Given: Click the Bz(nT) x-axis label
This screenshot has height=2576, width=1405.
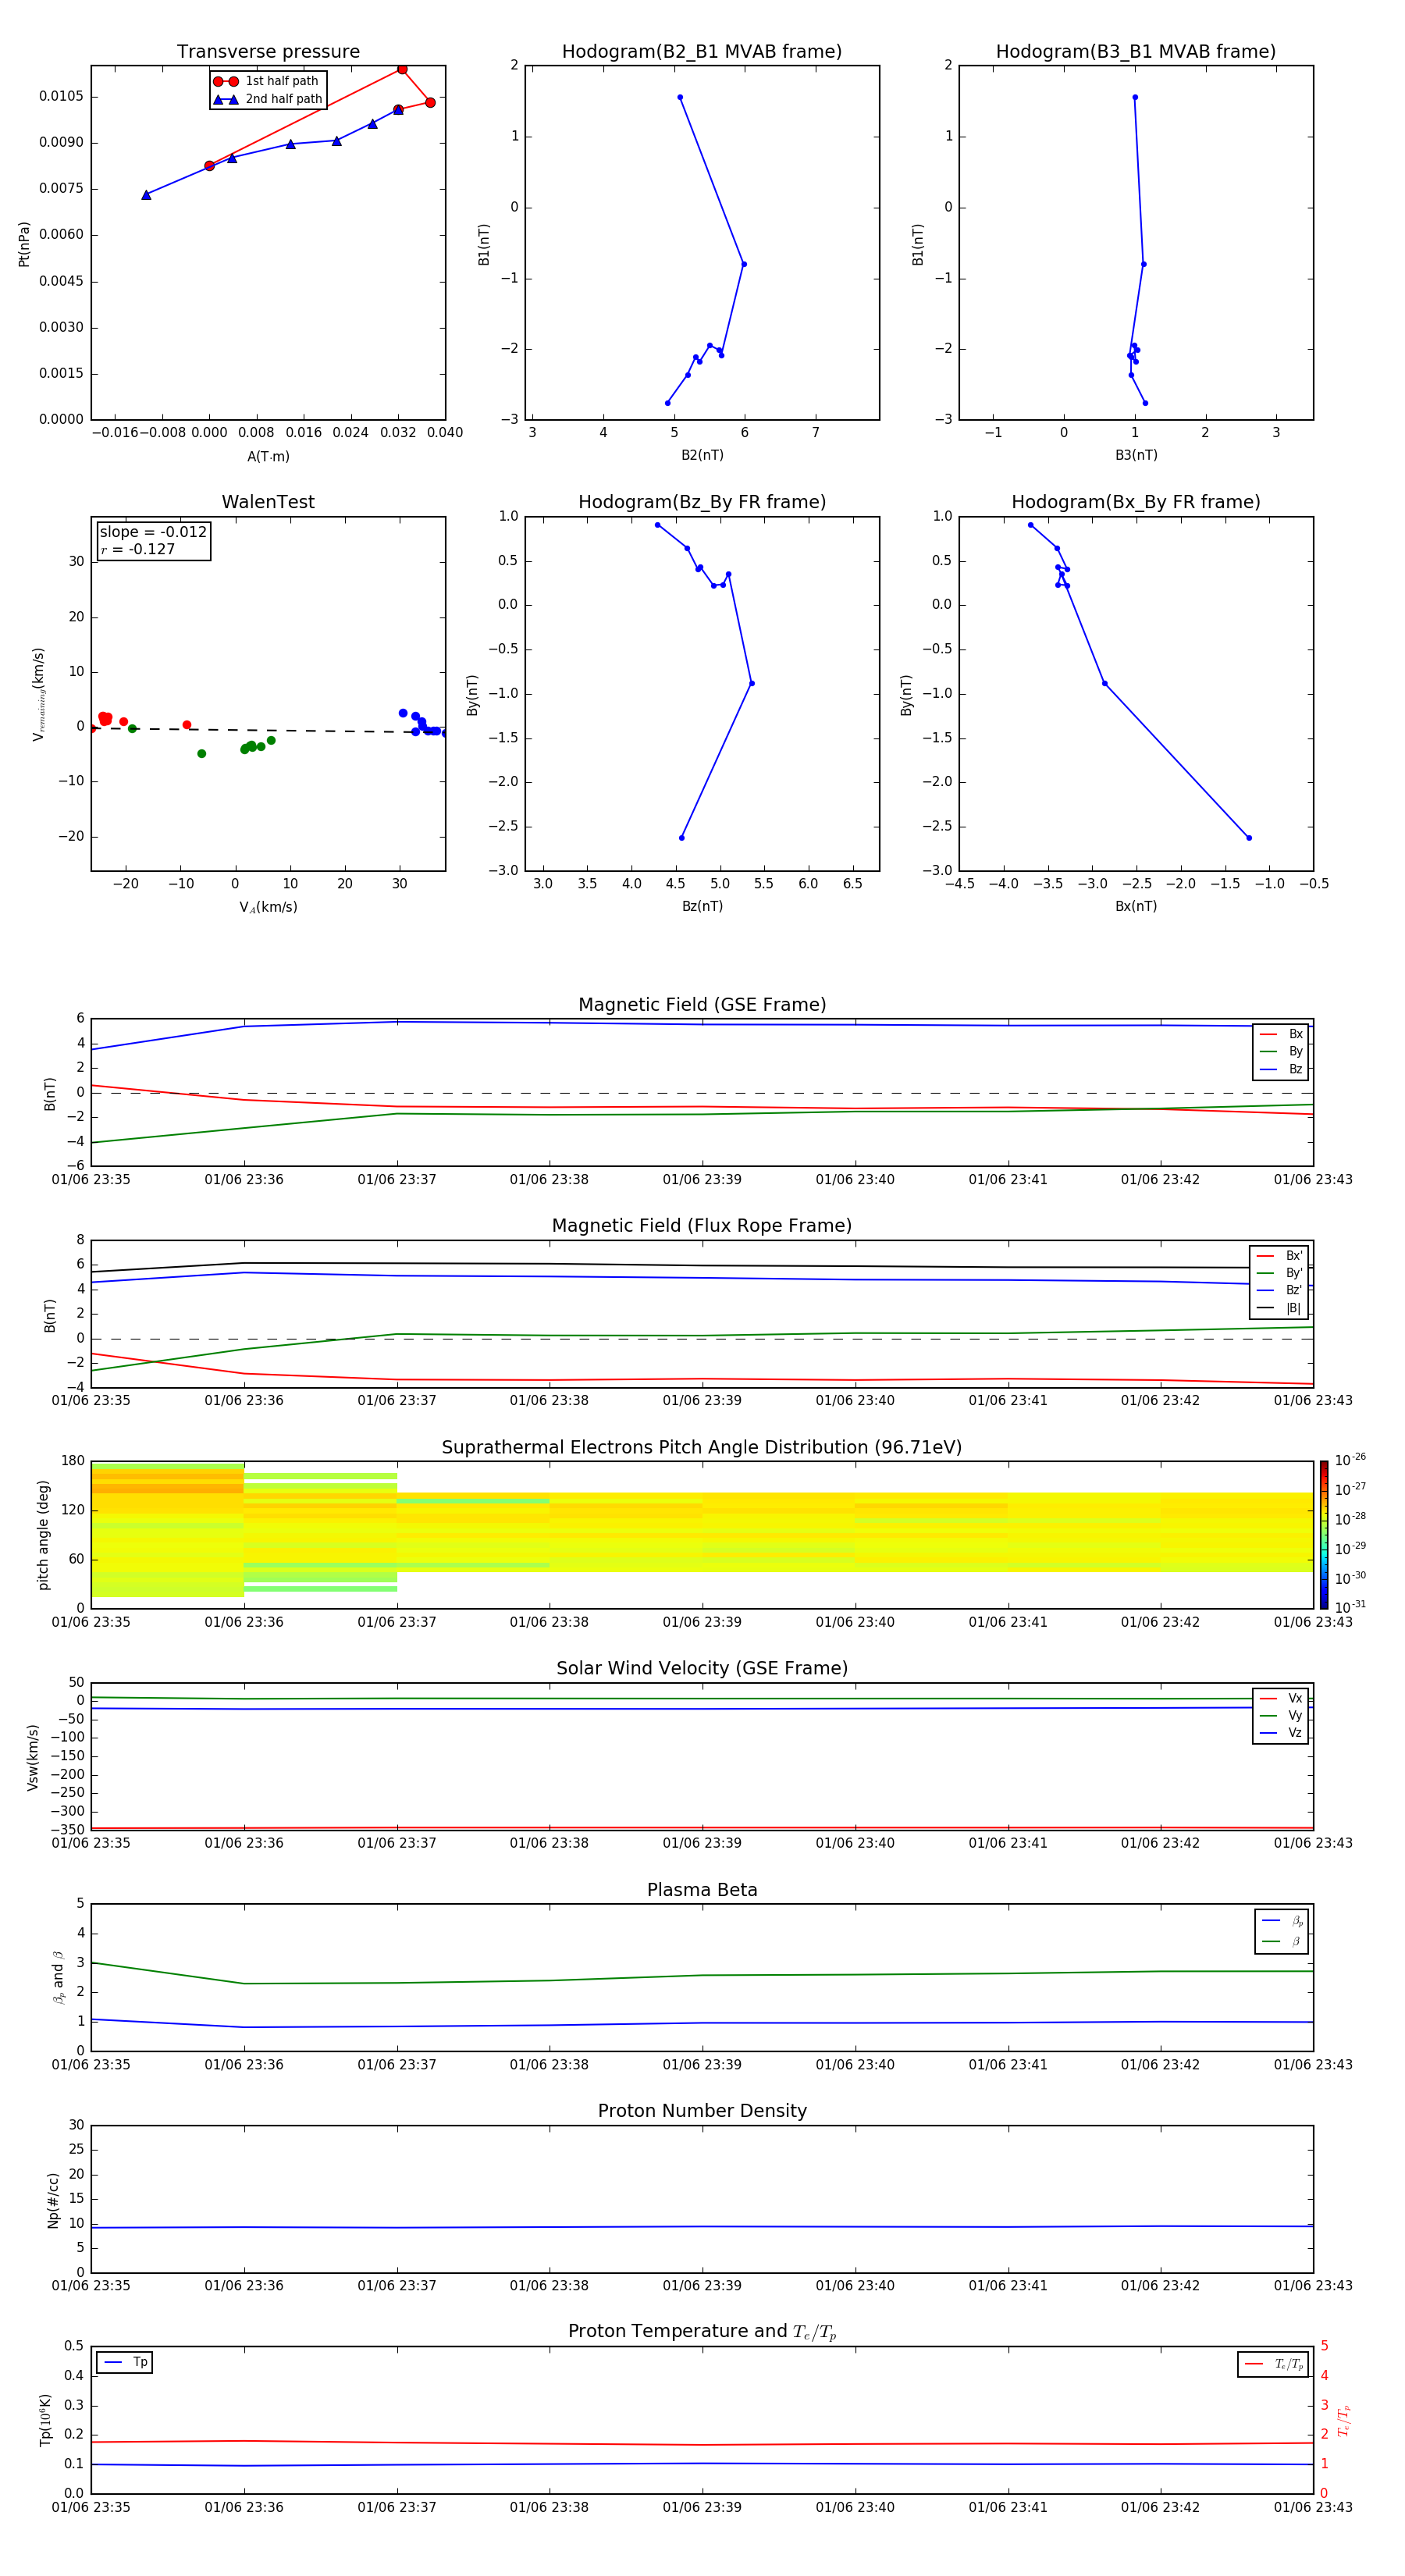Looking at the screenshot, I should (x=702, y=906).
